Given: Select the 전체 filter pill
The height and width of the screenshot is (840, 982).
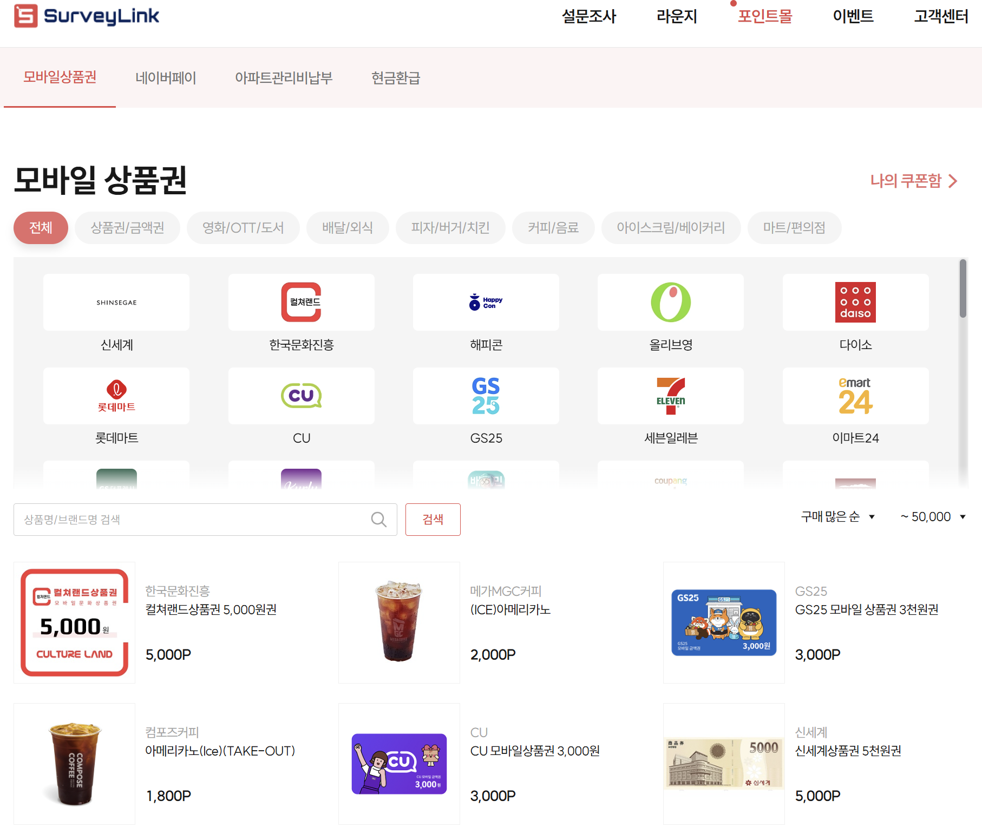Looking at the screenshot, I should click(x=40, y=228).
